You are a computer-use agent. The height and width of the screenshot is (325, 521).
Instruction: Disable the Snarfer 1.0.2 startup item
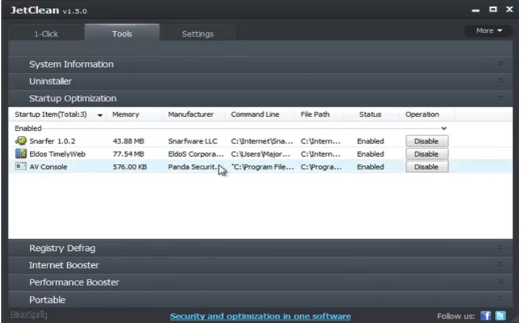(427, 141)
